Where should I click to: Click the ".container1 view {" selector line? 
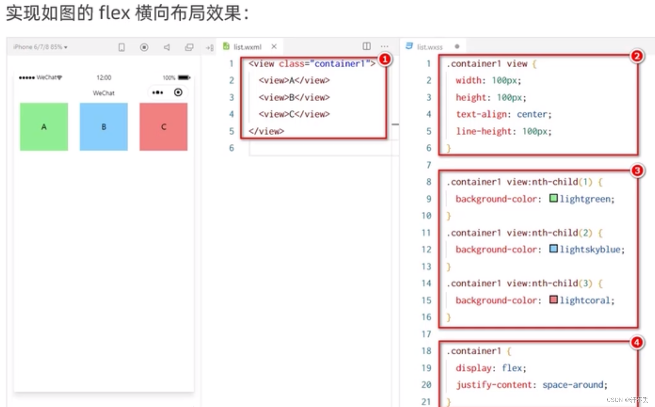(x=492, y=64)
